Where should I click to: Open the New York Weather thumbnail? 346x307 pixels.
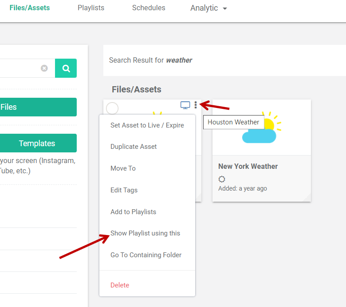click(x=262, y=128)
